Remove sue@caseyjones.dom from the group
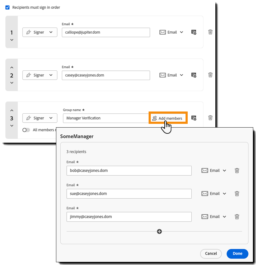 tap(237, 194)
